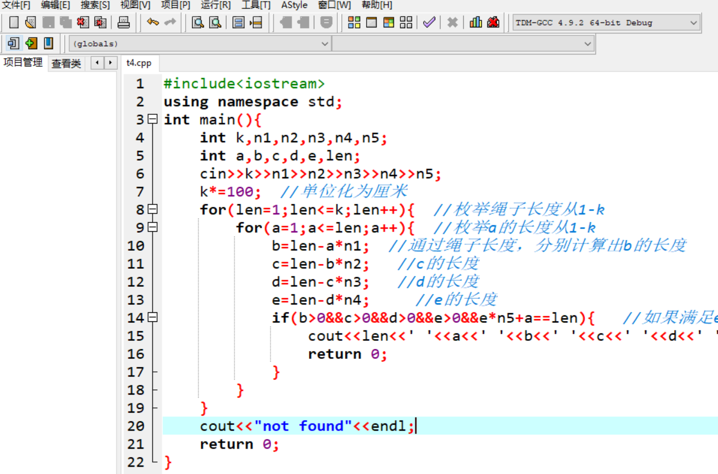This screenshot has height=474, width=718.
Task: Click the "int a,b,c,d,e,len;" declaration
Action: pyautogui.click(x=280, y=156)
